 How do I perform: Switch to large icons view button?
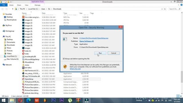[181, 96]
